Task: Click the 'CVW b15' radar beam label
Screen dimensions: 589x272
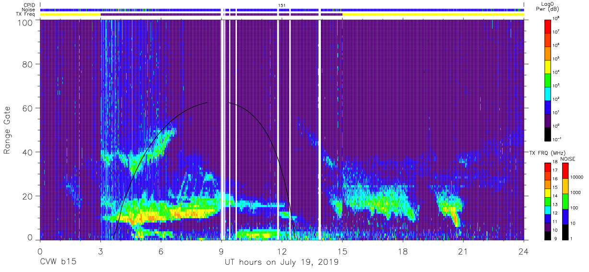Action: pos(58,262)
